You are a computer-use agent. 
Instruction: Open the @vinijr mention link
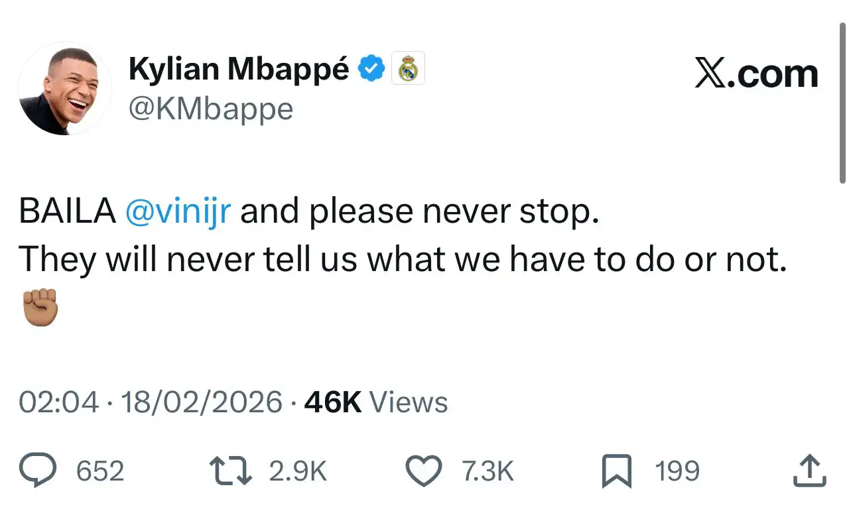point(178,211)
